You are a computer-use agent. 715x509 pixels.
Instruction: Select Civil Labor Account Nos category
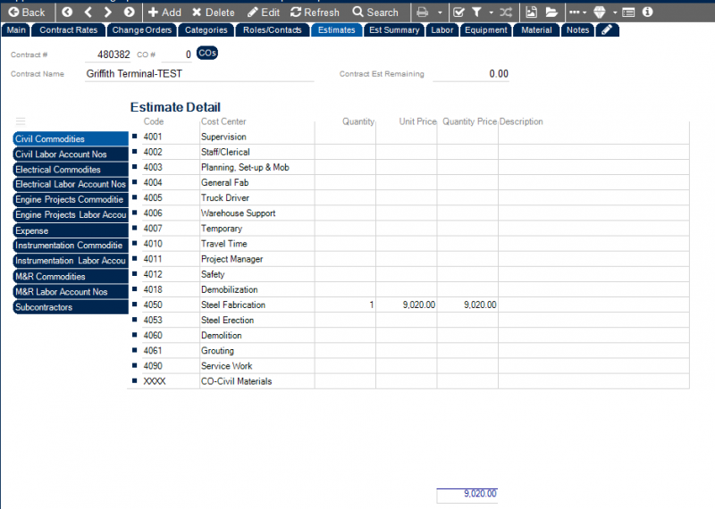(x=71, y=154)
